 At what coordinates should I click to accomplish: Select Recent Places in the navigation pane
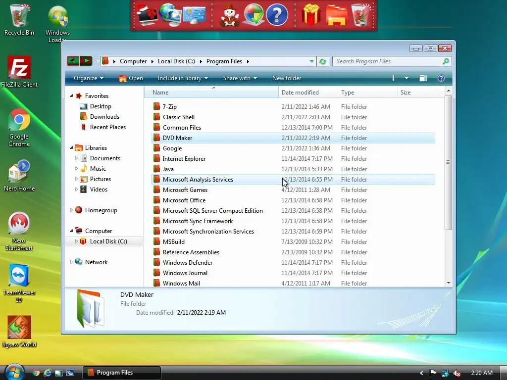[x=107, y=127]
